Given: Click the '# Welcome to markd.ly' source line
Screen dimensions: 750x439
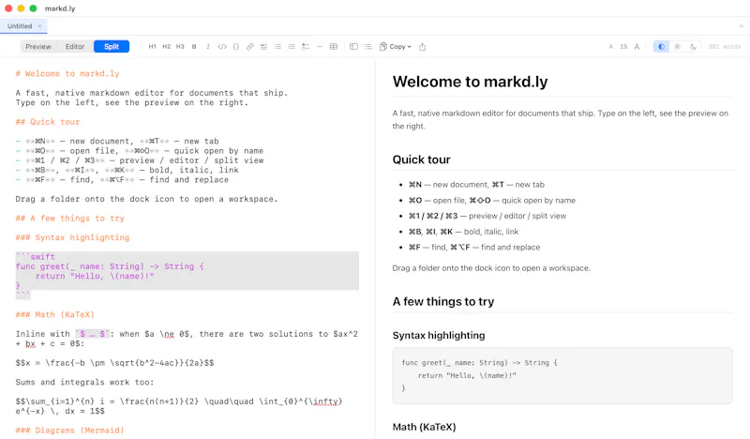Looking at the screenshot, I should click(67, 73).
